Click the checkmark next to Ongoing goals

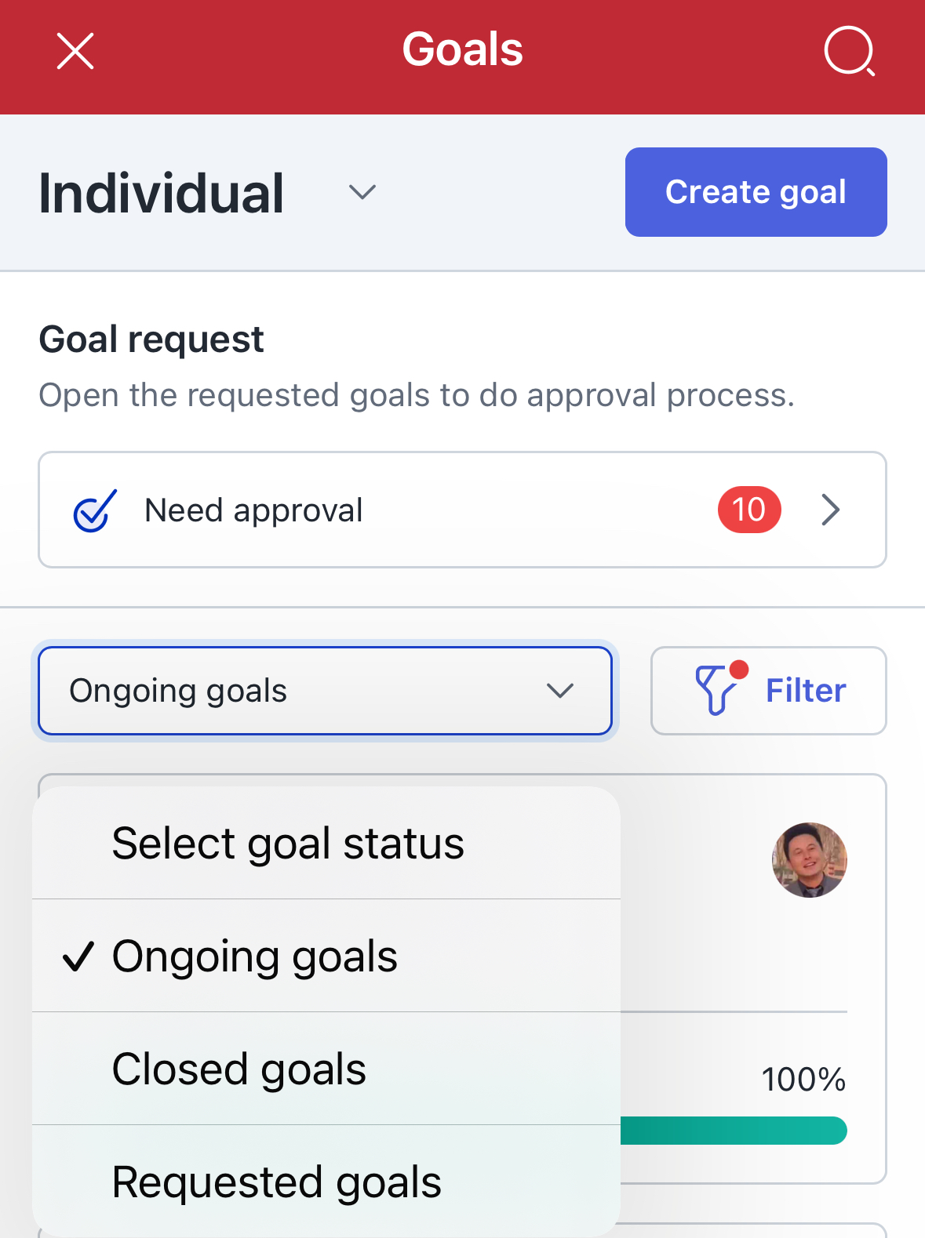pos(78,957)
